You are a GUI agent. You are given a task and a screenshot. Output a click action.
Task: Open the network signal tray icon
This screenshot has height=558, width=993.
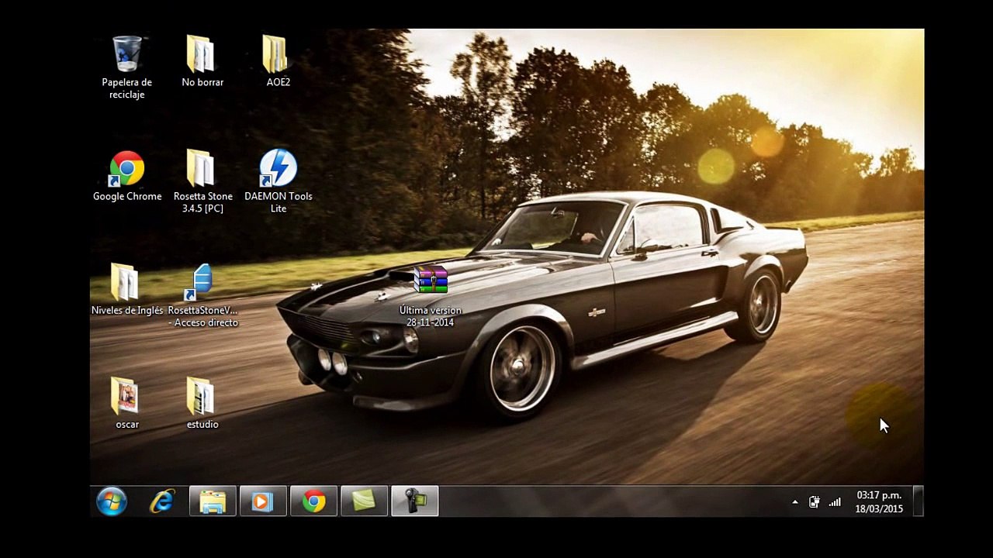(835, 502)
